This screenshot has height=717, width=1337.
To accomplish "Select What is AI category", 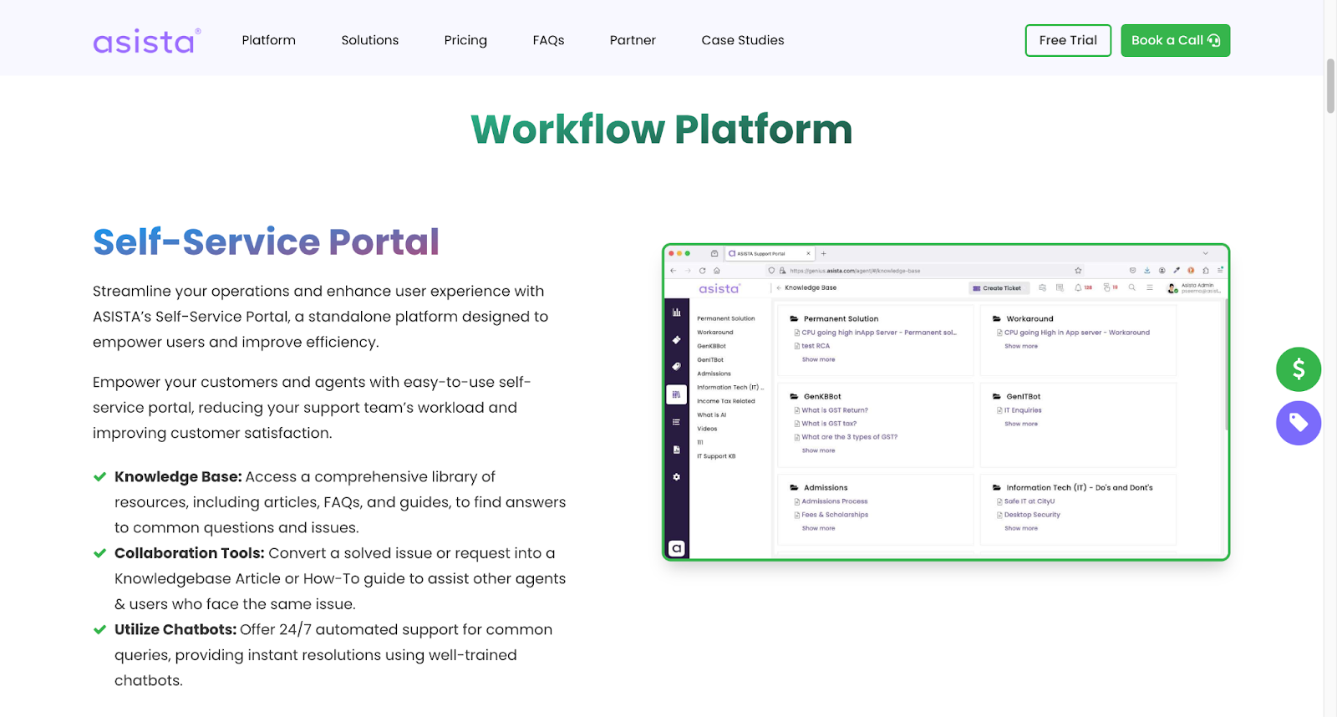I will click(712, 414).
